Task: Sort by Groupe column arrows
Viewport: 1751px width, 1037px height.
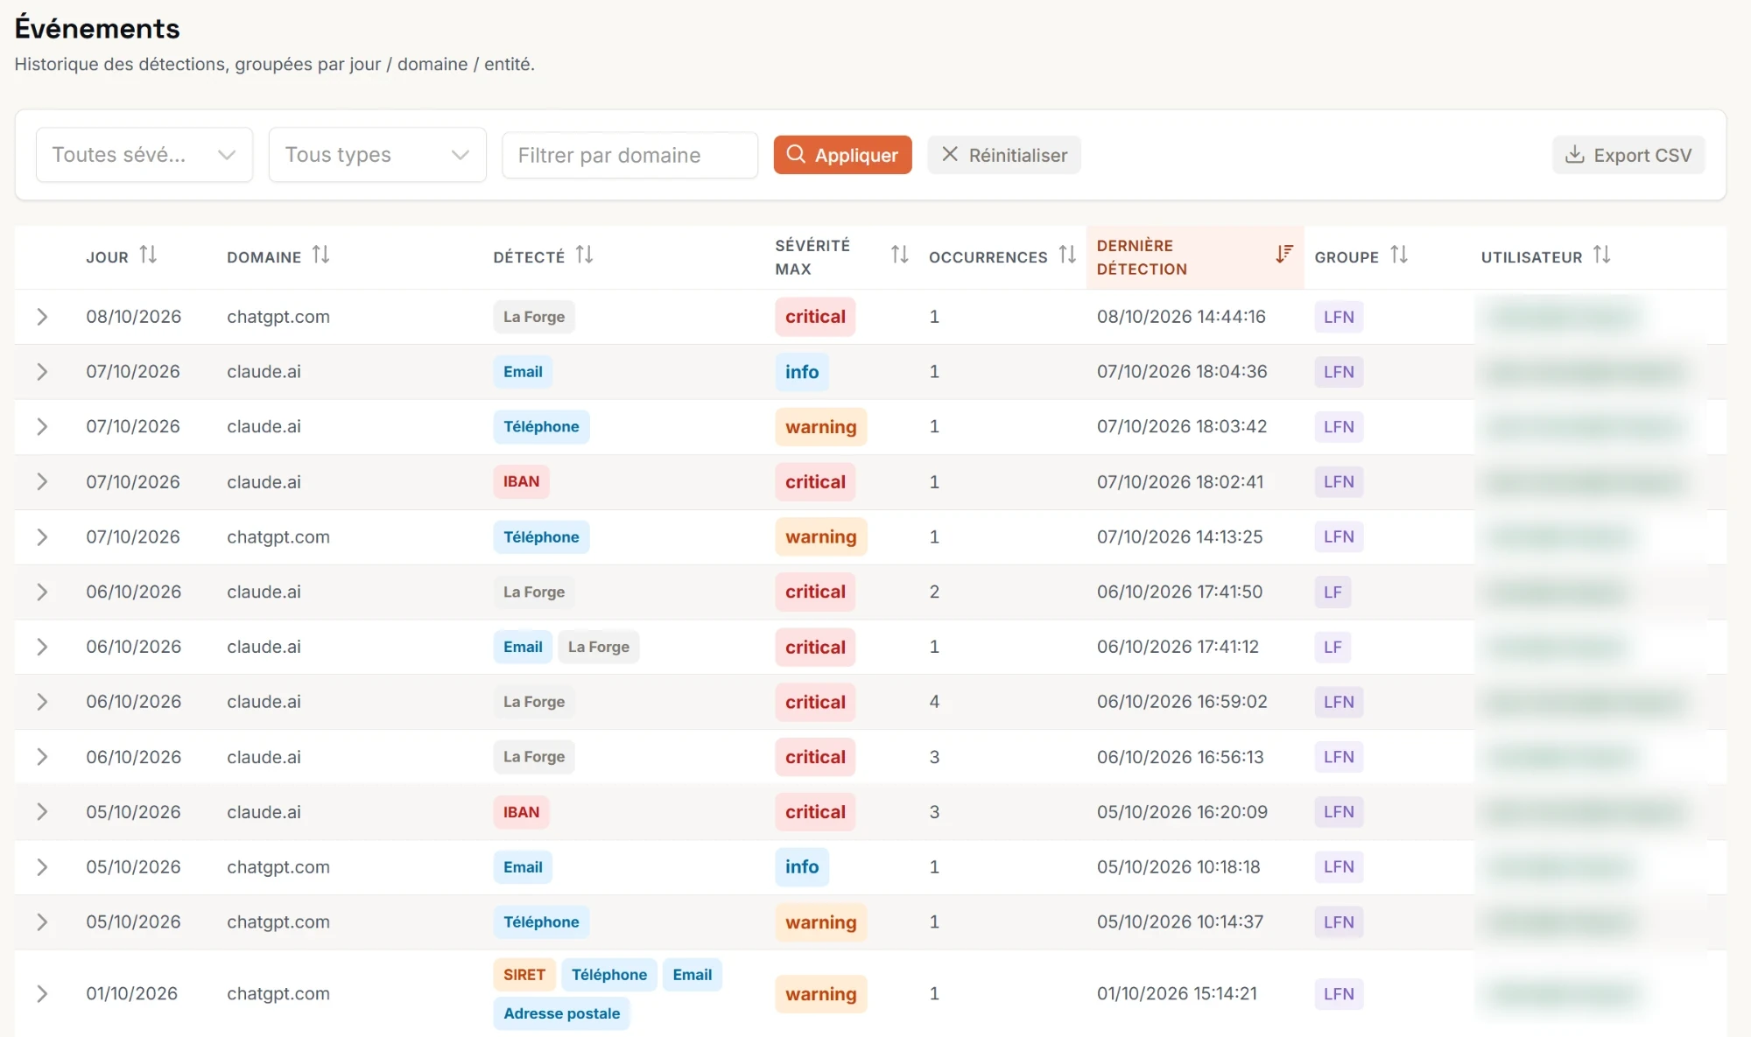Action: point(1399,255)
